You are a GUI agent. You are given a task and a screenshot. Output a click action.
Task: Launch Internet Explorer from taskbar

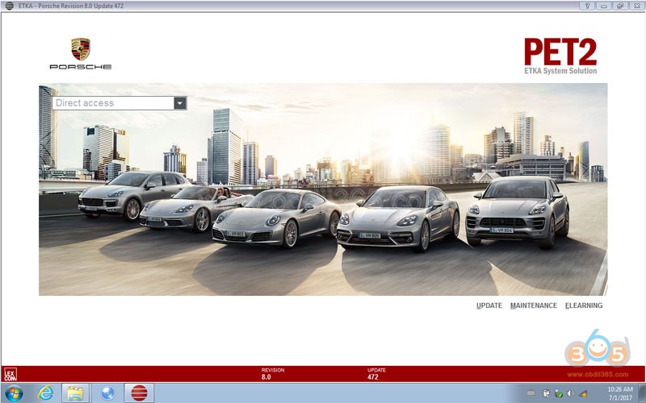[x=45, y=393]
